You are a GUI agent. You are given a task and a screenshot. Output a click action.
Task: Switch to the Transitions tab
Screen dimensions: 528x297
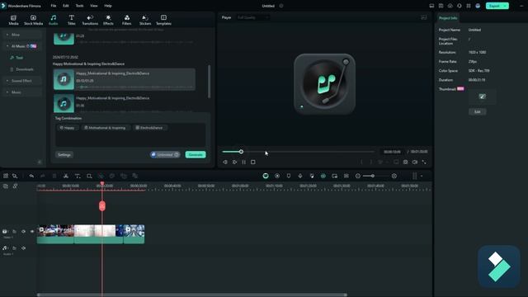pos(90,20)
